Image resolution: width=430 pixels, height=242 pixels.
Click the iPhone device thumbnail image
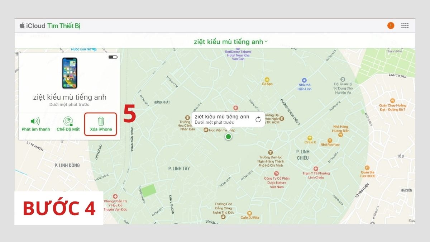[70, 73]
